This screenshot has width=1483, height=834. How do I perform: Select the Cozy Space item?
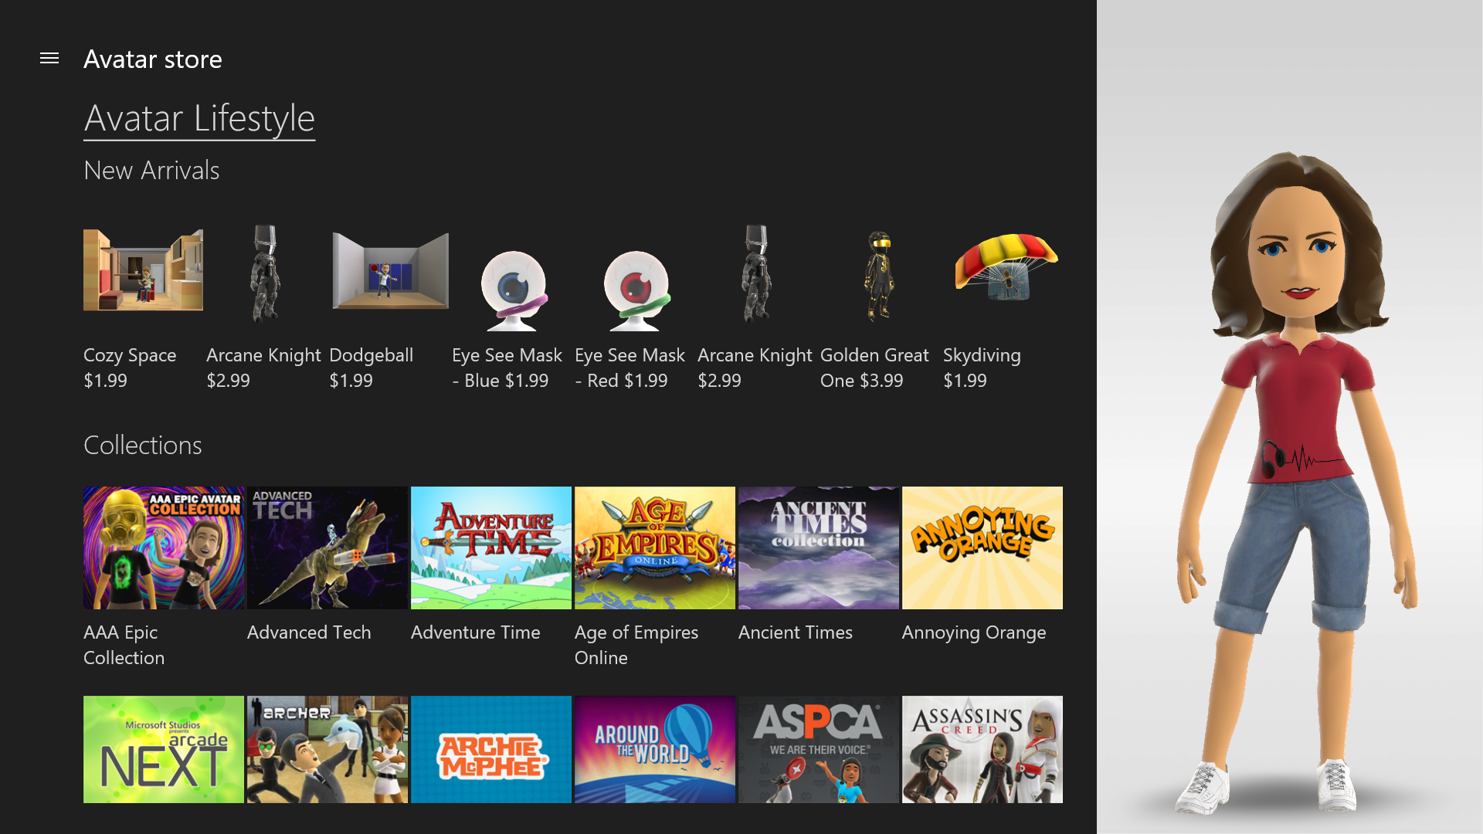pyautogui.click(x=142, y=270)
